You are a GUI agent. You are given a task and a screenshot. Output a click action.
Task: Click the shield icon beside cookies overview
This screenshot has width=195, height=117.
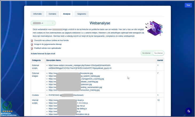32,40
